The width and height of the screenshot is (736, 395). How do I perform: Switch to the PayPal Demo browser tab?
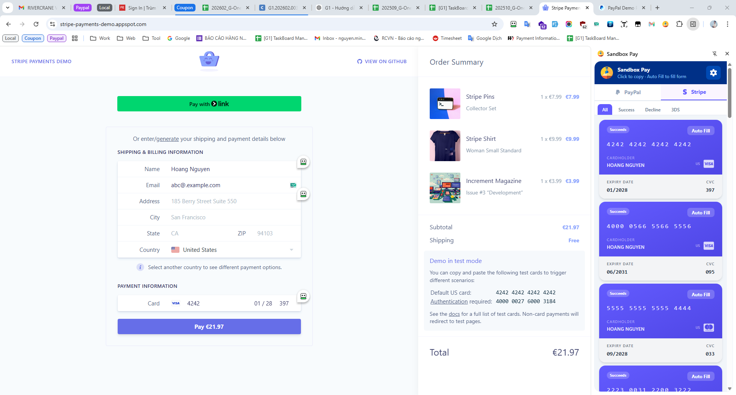[x=621, y=8]
